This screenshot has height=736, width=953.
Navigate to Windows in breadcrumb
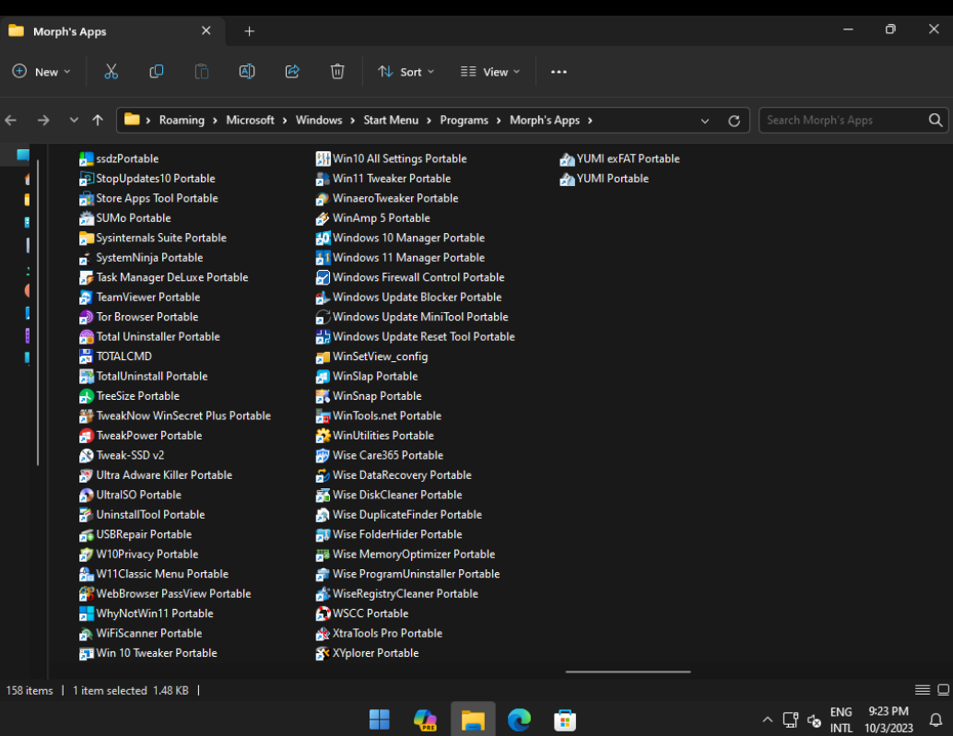pos(319,121)
